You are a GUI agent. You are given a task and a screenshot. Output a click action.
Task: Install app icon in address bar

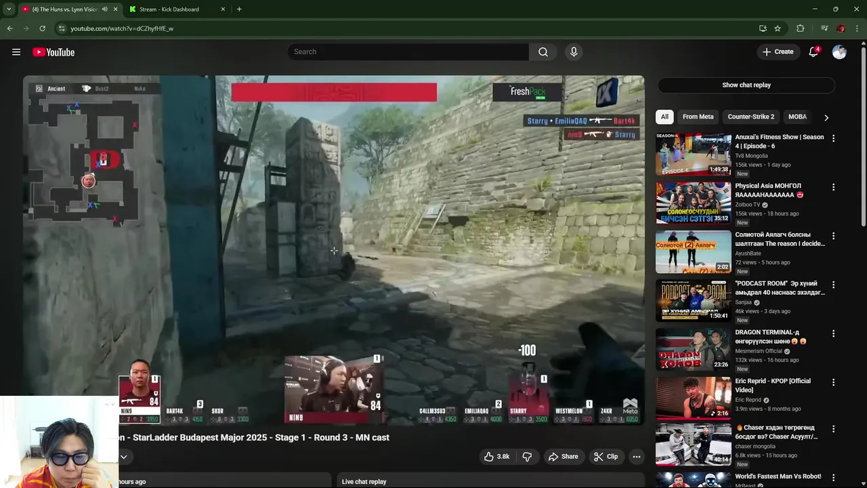coord(763,28)
